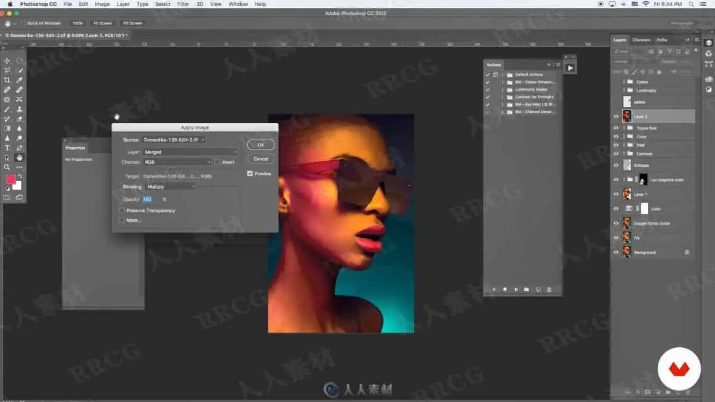Select the Dodge tool
Screen dimensions: 715x402
coord(20,138)
